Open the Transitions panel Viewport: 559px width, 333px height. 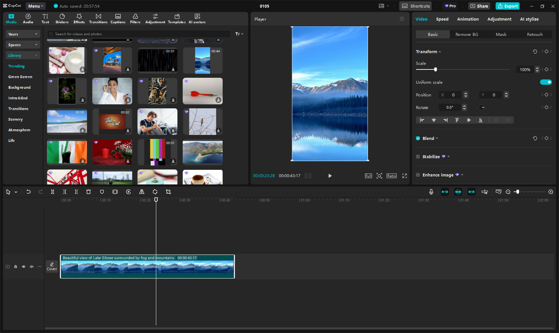click(98, 18)
